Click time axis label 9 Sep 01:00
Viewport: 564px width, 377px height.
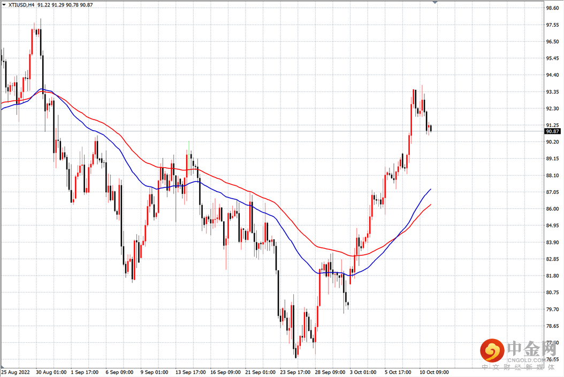pyautogui.click(x=154, y=372)
